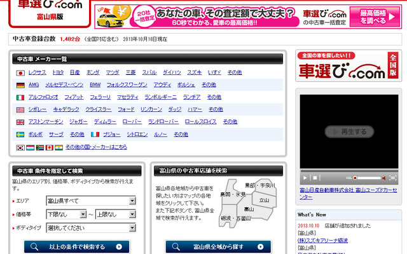Viewport: 407px width, 254px height.
Task: Adjust the video volume slider
Action: 367,178
